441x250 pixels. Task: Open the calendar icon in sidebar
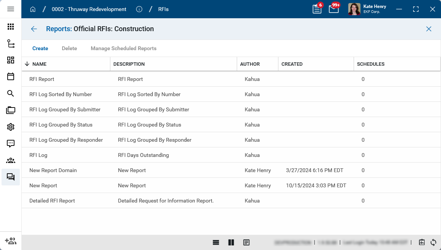pos(11,76)
